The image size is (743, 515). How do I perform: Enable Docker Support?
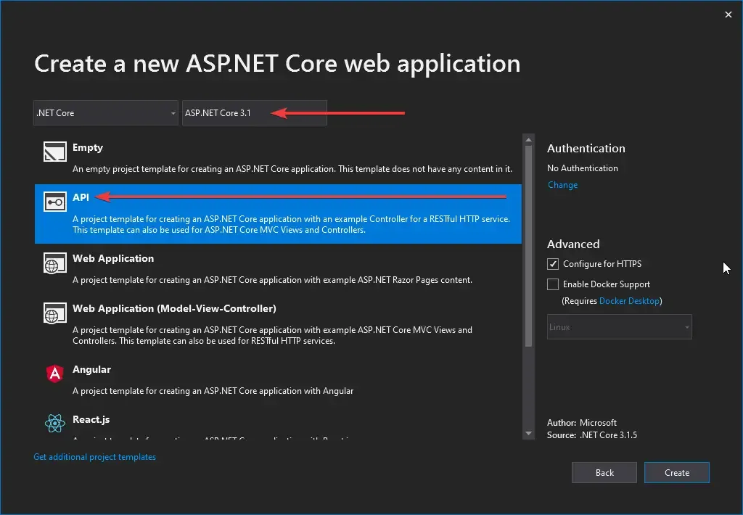point(552,284)
